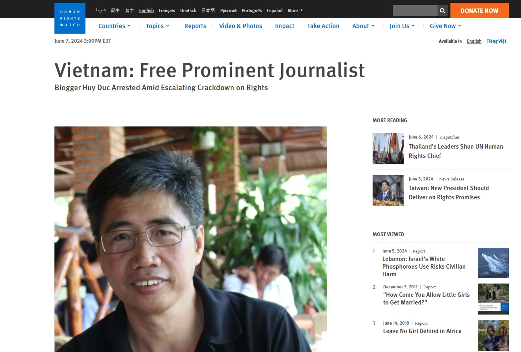Open Leave No Girl Behind report
Screen dimensions: 521x352
422,331
